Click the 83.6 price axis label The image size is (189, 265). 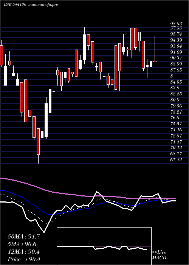tap(175, 88)
